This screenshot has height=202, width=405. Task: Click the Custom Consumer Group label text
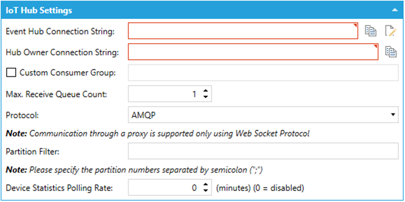click(68, 73)
